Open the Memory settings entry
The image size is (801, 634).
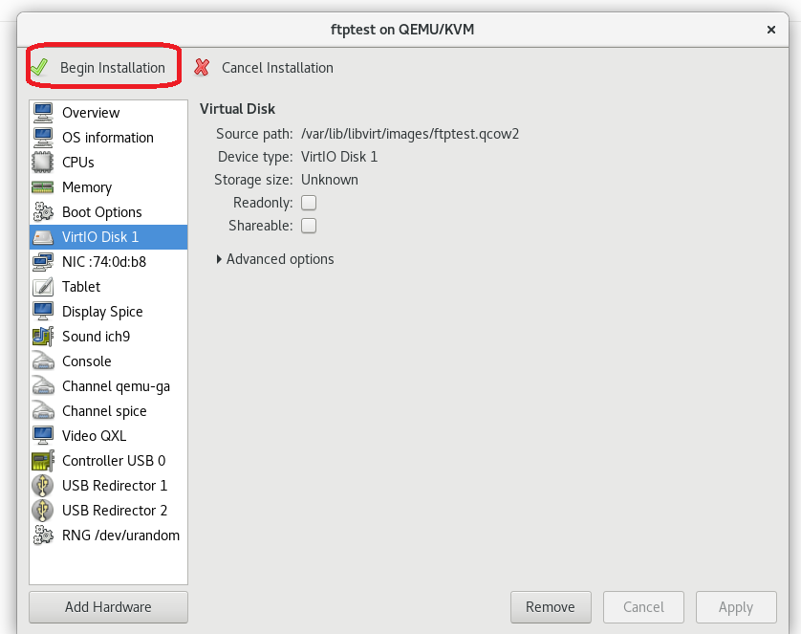108,187
